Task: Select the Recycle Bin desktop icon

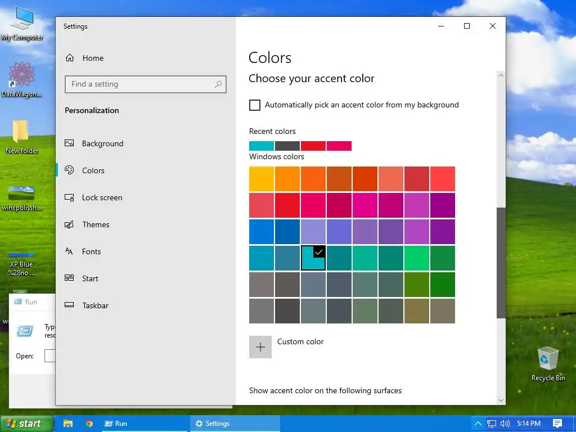Action: pos(548,364)
